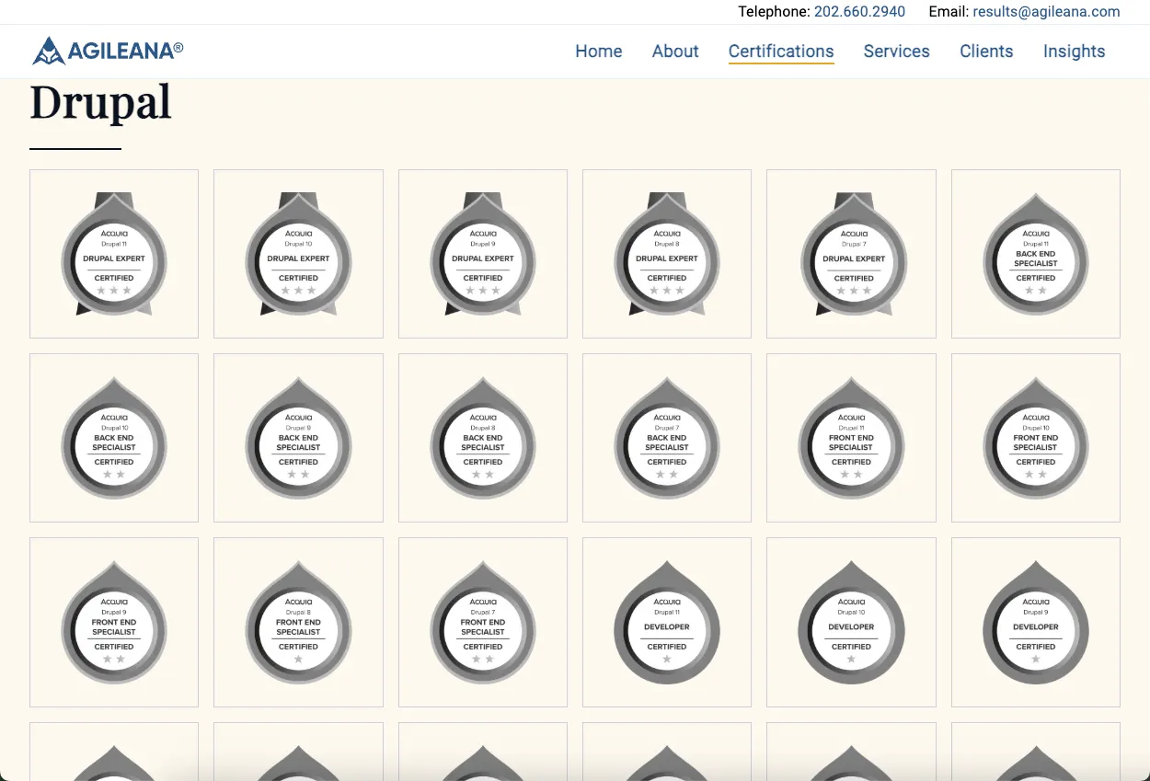Image resolution: width=1150 pixels, height=781 pixels.
Task: Open the Services page from navigation
Action: tap(896, 52)
